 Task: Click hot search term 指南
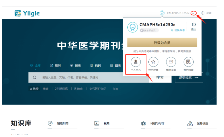coord(115,89)
